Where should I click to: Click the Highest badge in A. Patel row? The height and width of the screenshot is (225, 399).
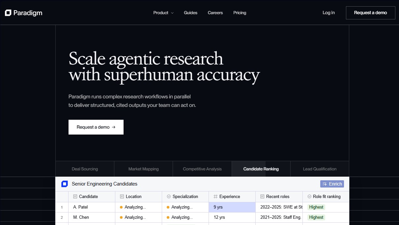point(316,207)
